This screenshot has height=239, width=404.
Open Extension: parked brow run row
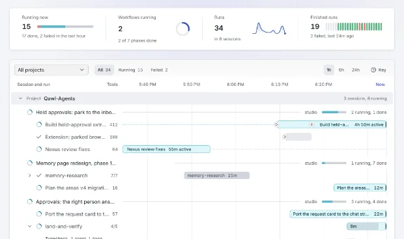75,137
